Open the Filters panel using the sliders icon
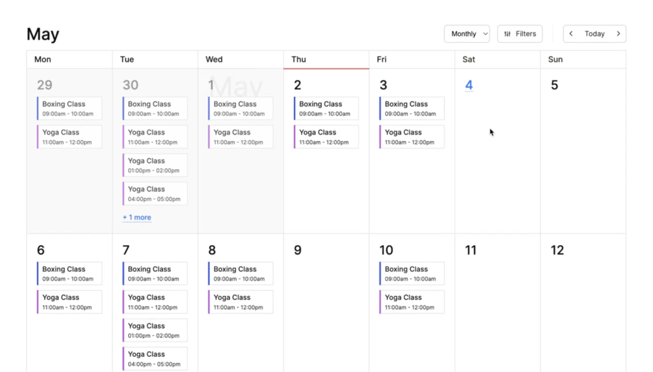This screenshot has height=372, width=653. point(519,33)
